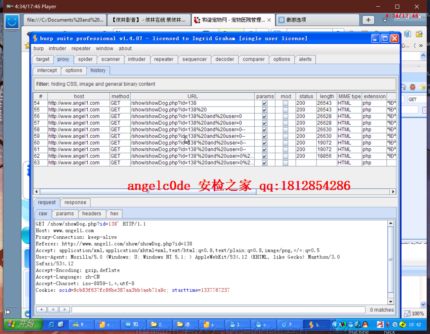This screenshot has height=334, width=430.
Task: Switch to the target tab
Action: pyautogui.click(x=43, y=59)
